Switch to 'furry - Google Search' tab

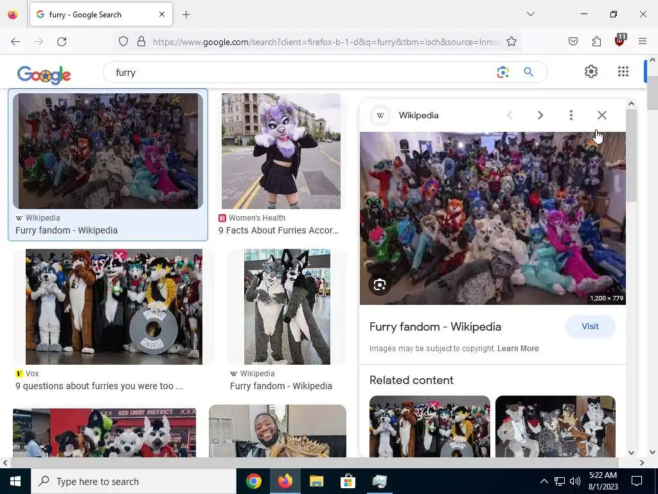(x=101, y=14)
